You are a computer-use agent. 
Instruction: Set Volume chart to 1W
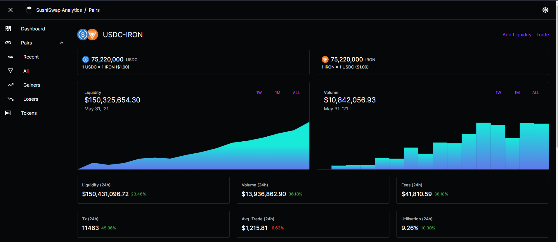click(x=498, y=92)
